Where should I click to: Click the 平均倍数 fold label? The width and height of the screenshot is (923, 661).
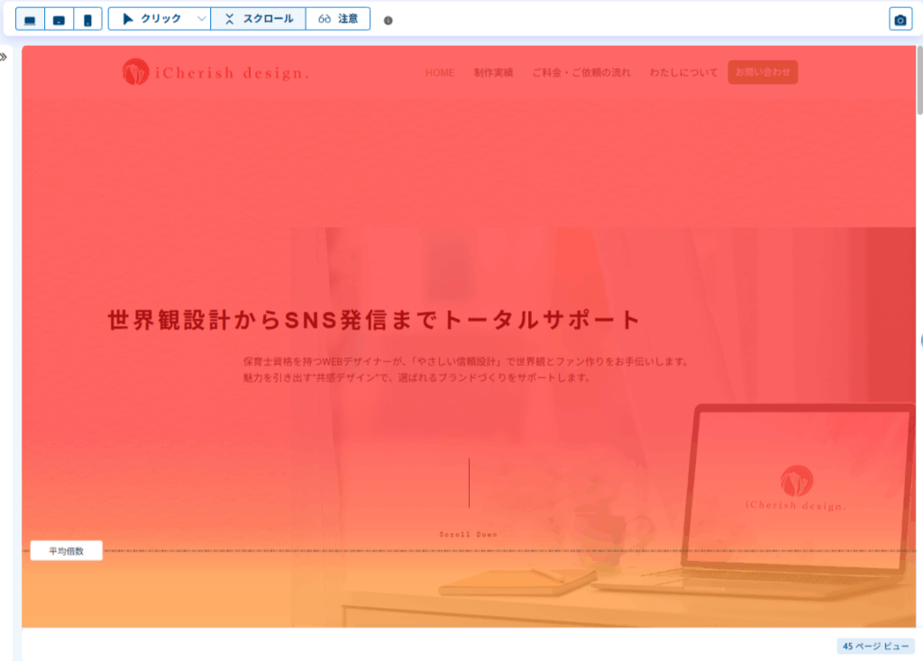click(66, 551)
